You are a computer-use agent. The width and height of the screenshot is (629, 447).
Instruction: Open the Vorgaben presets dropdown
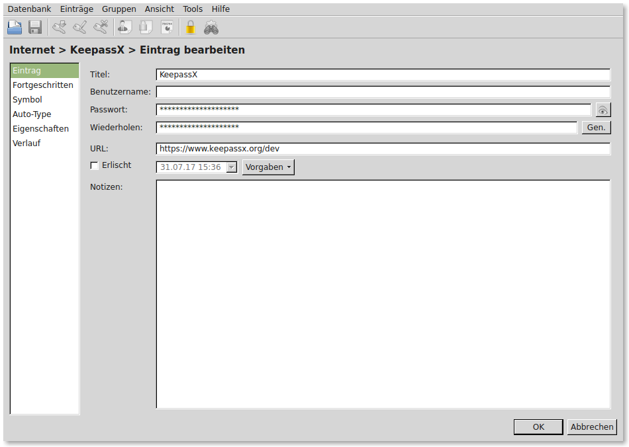[x=268, y=167]
